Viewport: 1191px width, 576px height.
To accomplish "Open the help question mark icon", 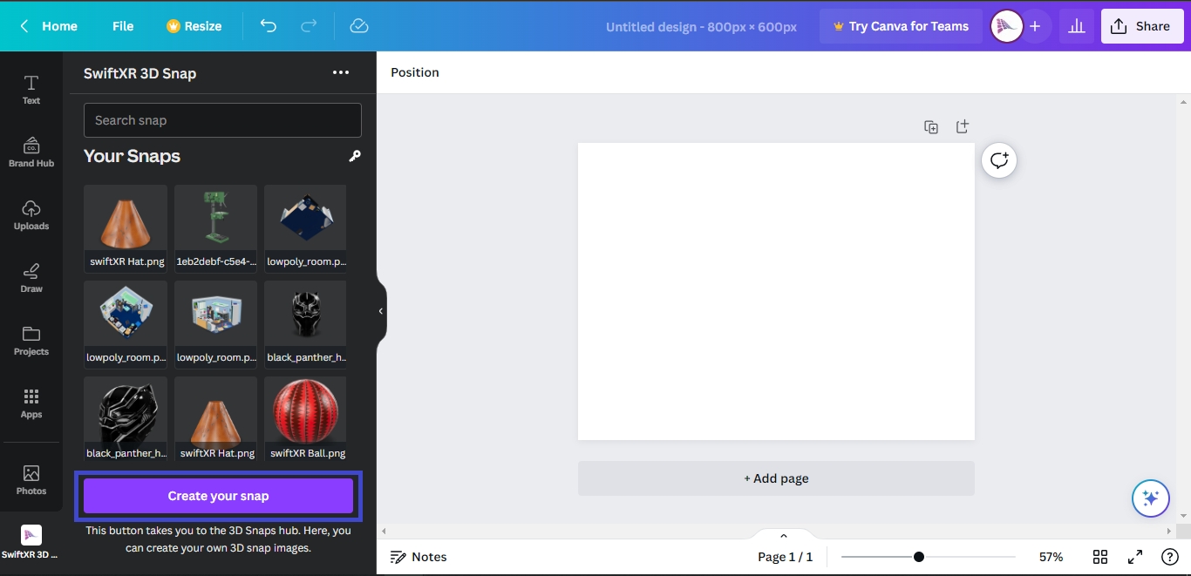I will pyautogui.click(x=1170, y=557).
